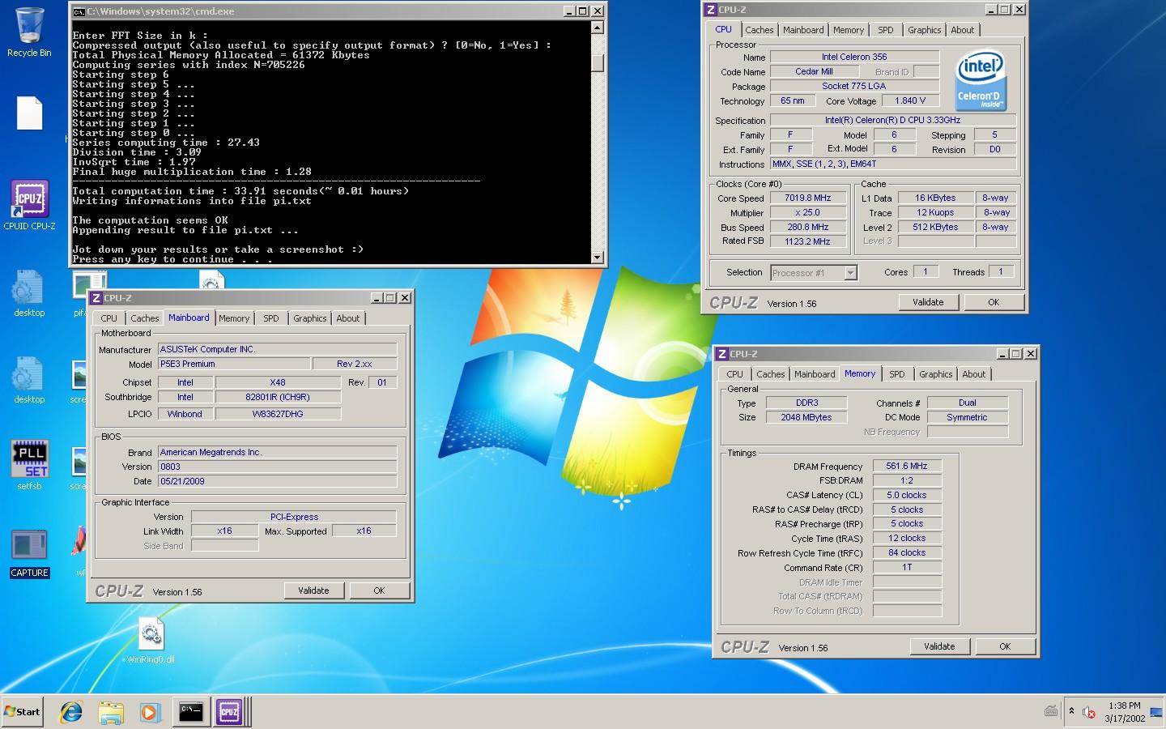Screen dimensions: 1166x729
Task: Click the Command Rate 1T value
Action: click(x=907, y=567)
